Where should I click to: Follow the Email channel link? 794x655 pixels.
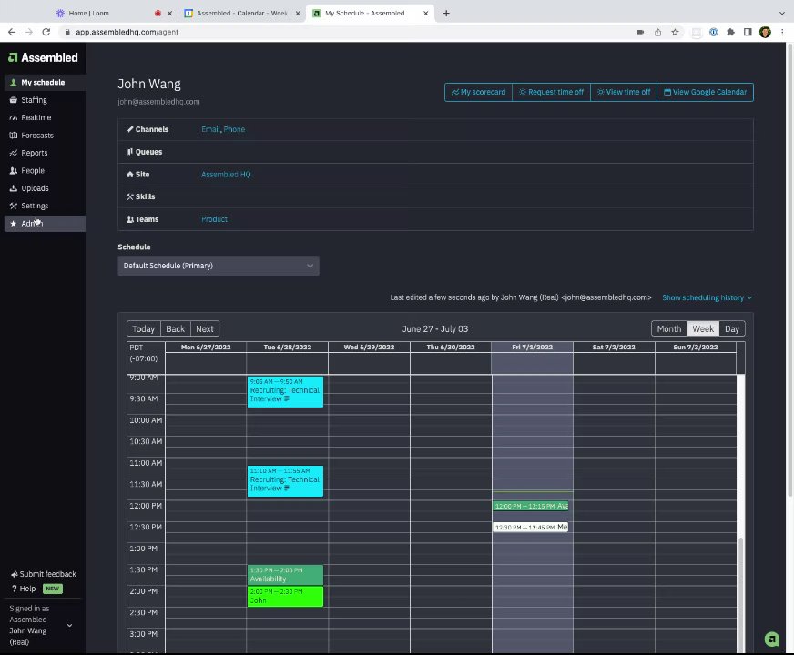coord(210,129)
